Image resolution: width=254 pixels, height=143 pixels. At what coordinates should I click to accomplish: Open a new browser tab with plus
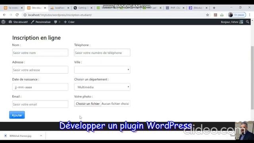click(214, 8)
